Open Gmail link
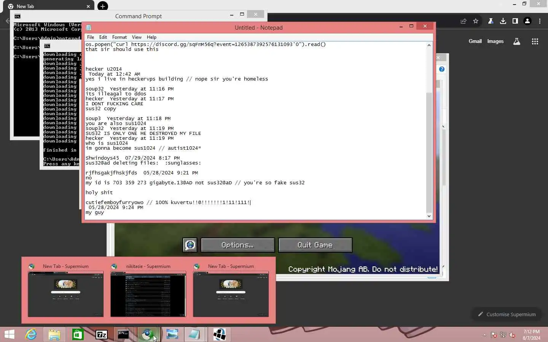The height and width of the screenshot is (342, 548). [475, 41]
